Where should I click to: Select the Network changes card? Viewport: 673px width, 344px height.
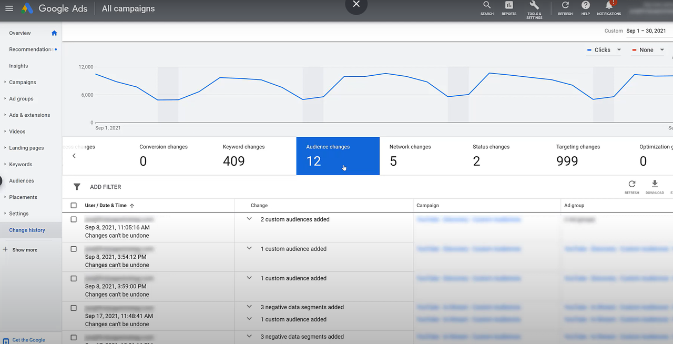[421, 156]
